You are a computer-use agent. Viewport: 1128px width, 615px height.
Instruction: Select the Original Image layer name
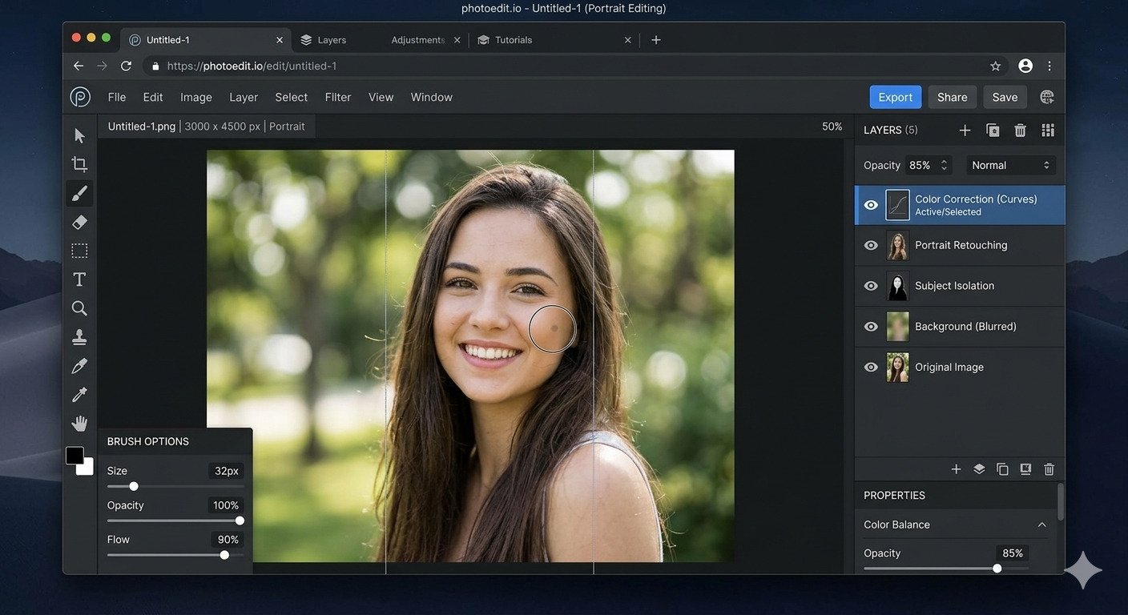coord(949,367)
